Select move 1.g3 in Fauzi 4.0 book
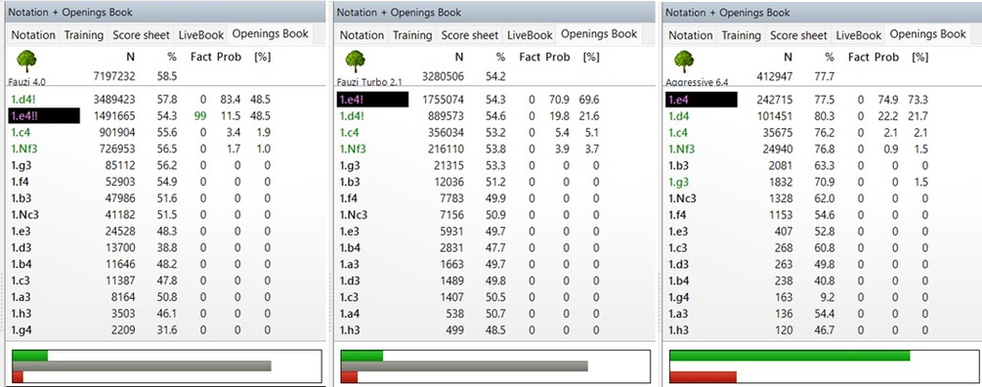The image size is (982, 387). [x=22, y=165]
